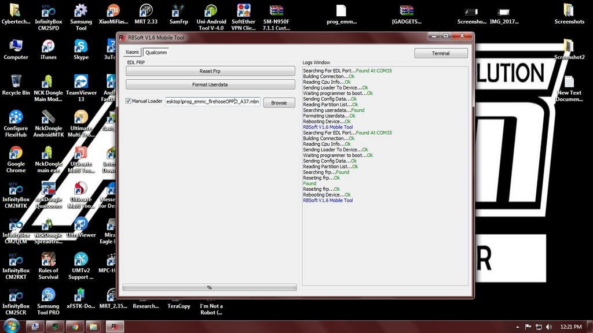This screenshot has width=593, height=333.
Task: Click log line 'Searching frp...Found'
Action: coord(326,172)
